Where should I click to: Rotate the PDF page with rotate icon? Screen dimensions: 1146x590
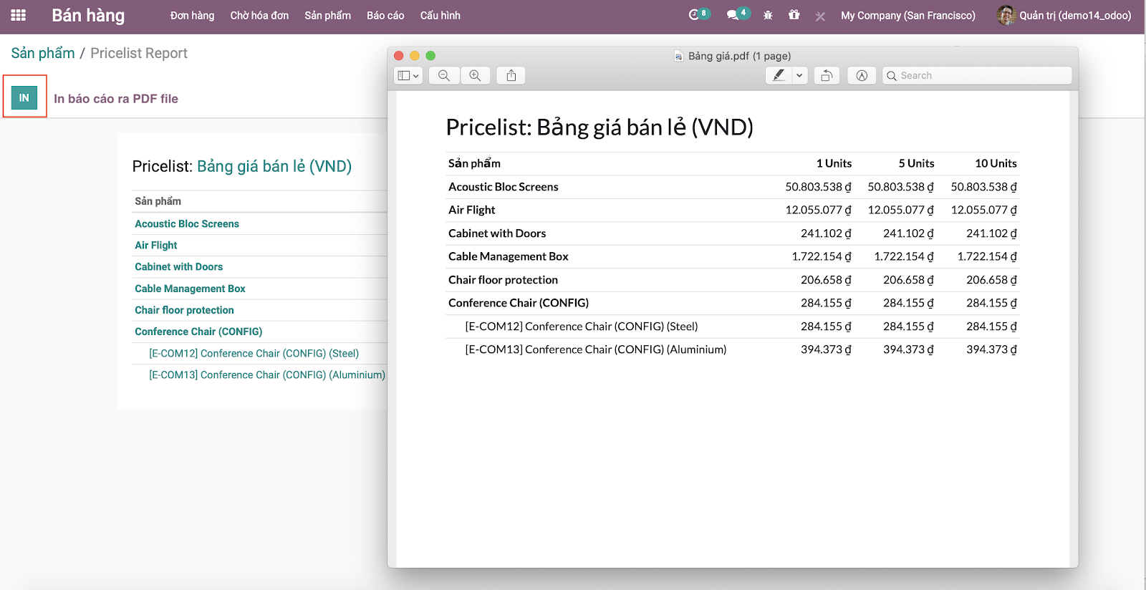[x=827, y=76]
